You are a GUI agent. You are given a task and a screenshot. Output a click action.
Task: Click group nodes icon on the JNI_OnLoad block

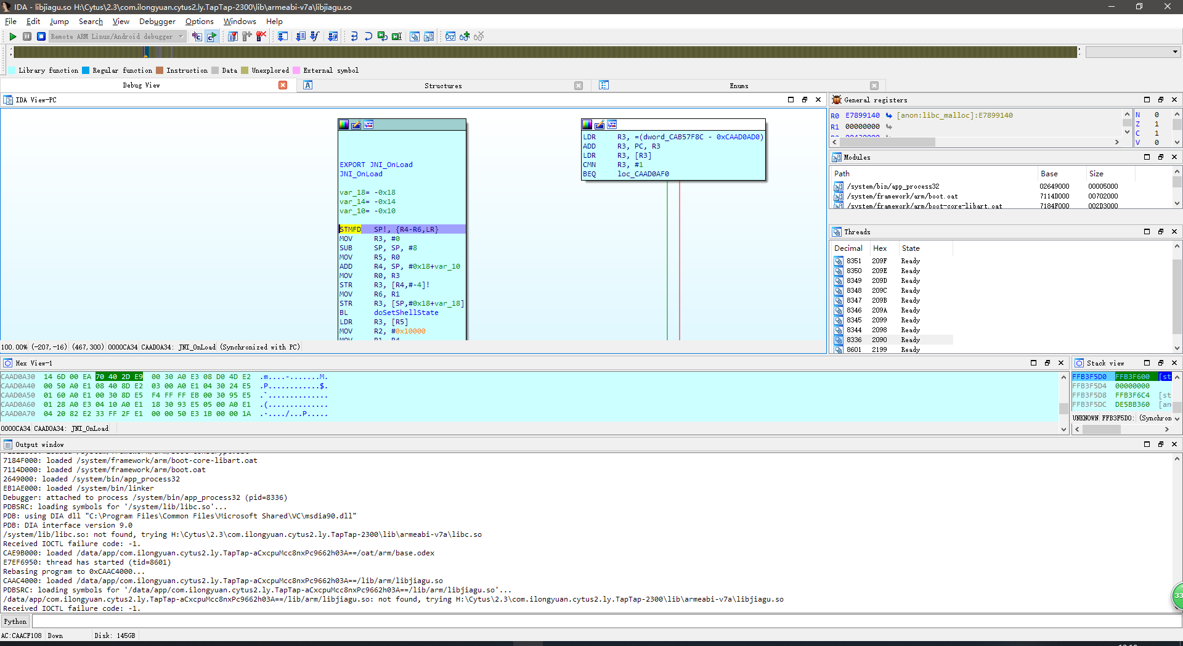point(368,125)
